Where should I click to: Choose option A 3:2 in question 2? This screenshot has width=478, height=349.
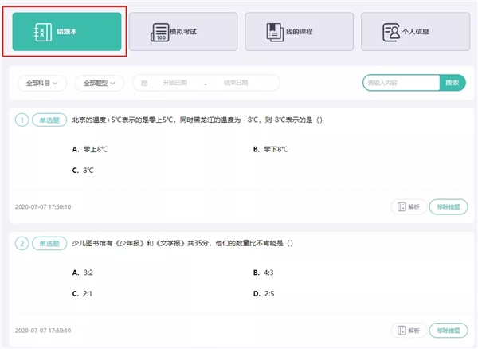pos(82,273)
